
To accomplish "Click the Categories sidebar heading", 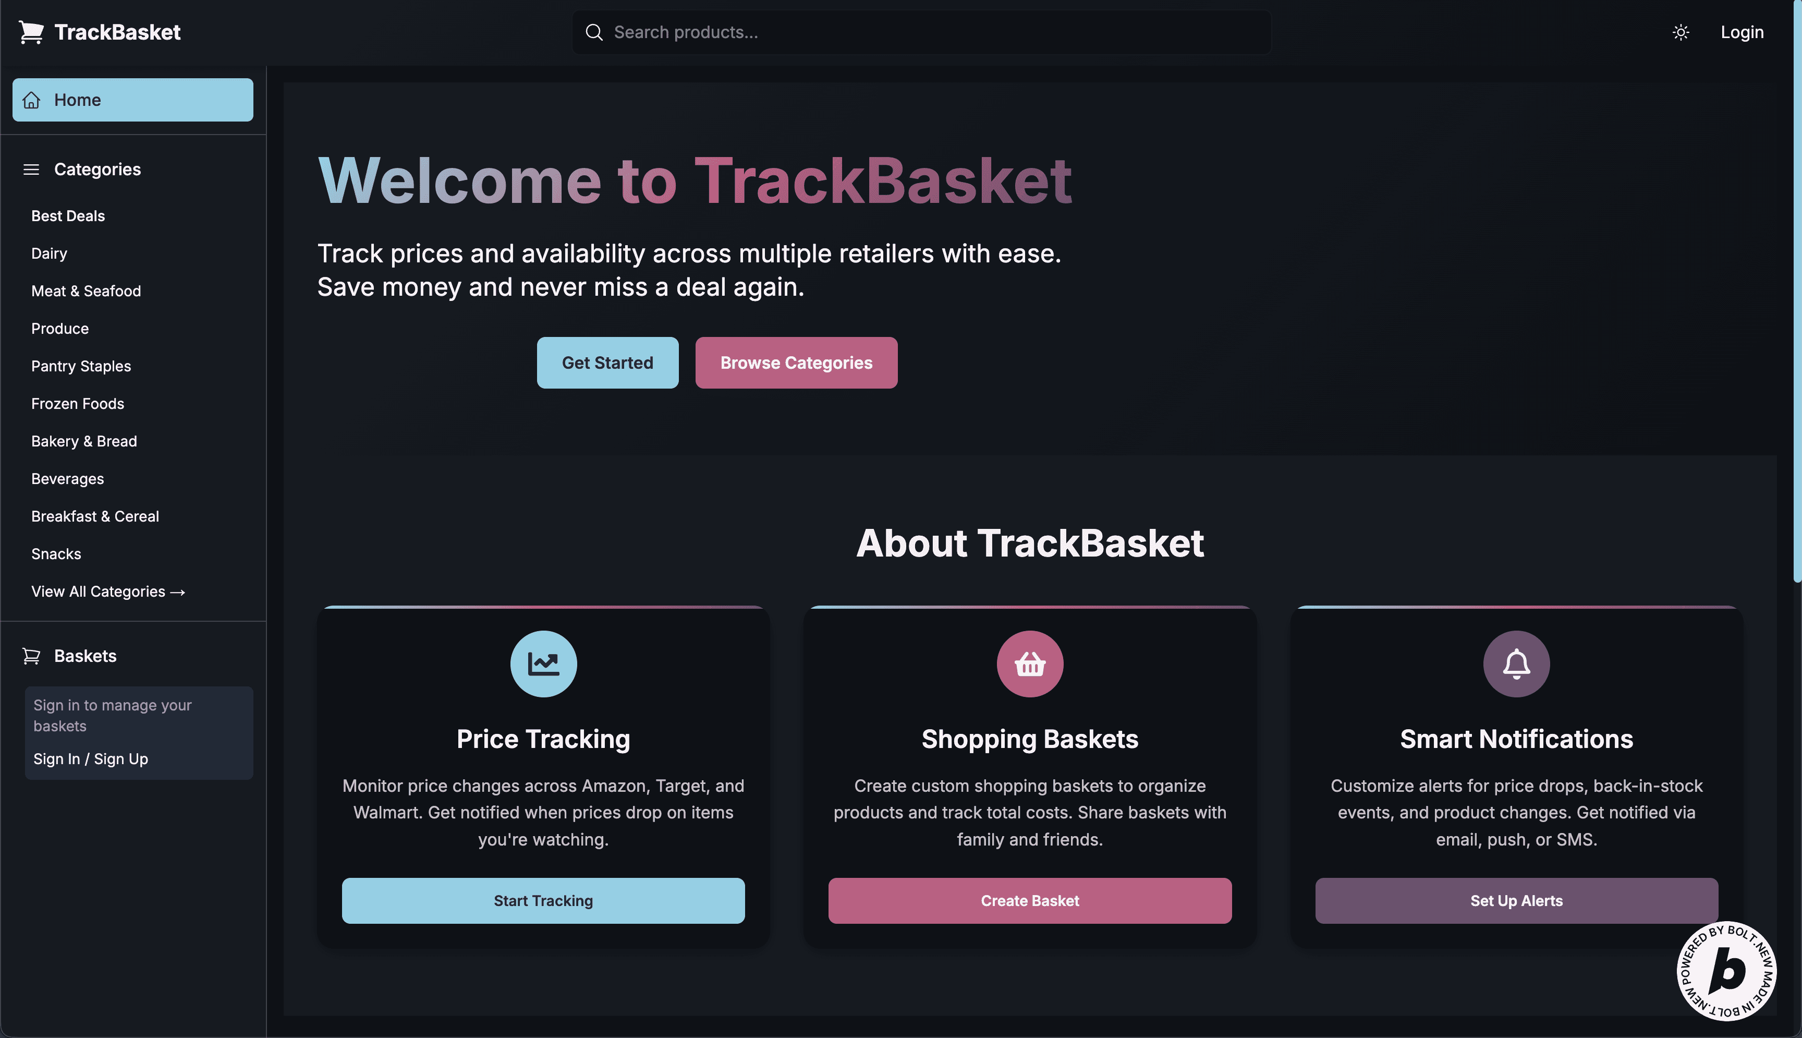I will pyautogui.click(x=98, y=170).
